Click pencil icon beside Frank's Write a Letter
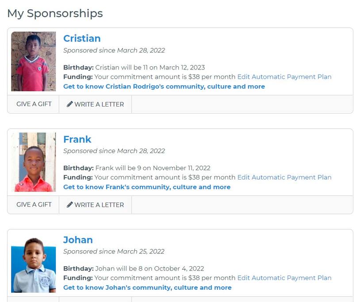This screenshot has width=360, height=302. (x=69, y=205)
